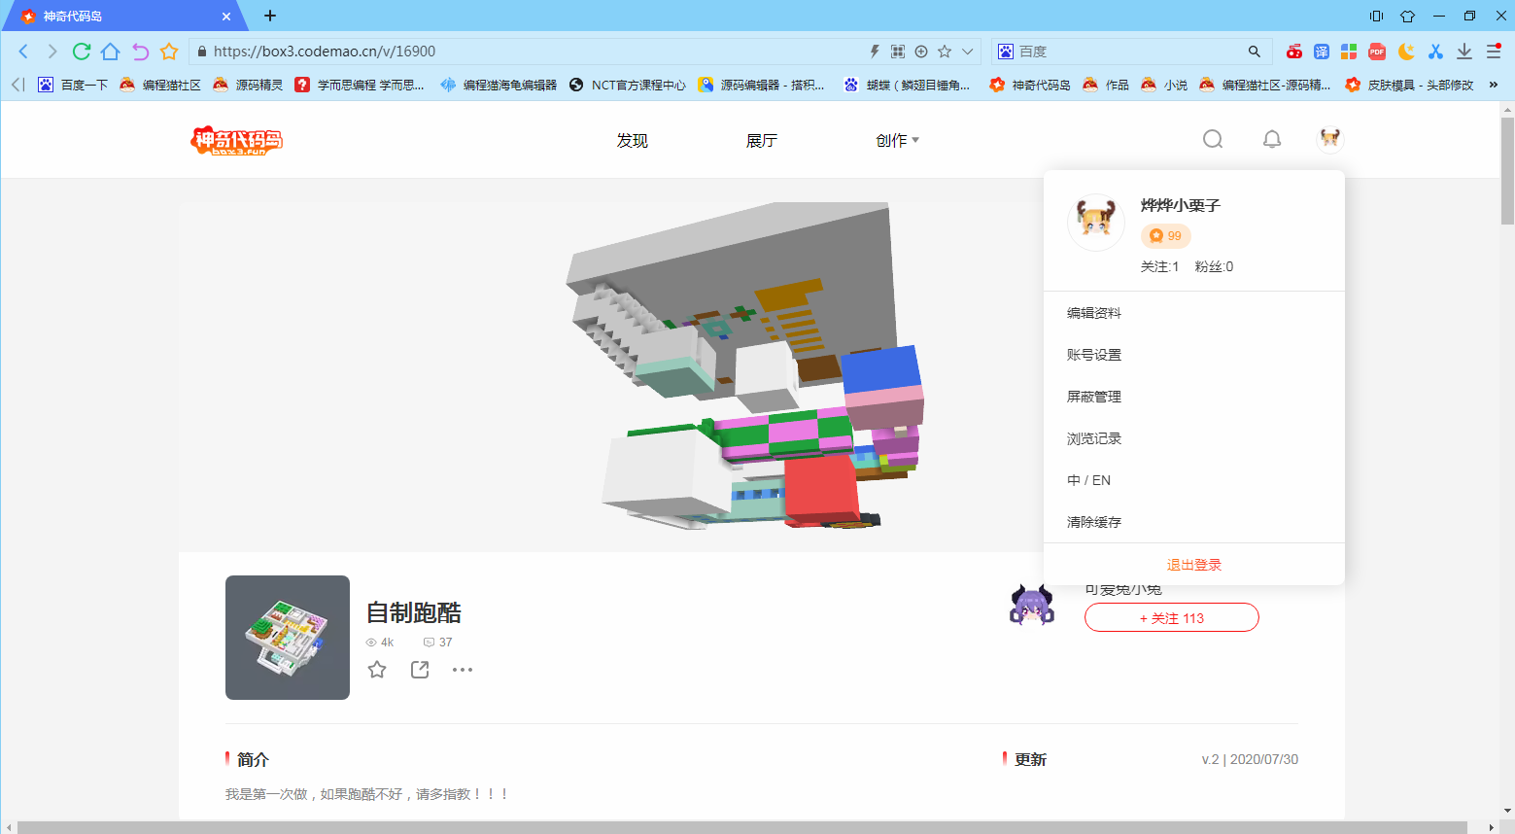Share the map with the share icon
Screen dimensions: 1515x834
coord(420,670)
